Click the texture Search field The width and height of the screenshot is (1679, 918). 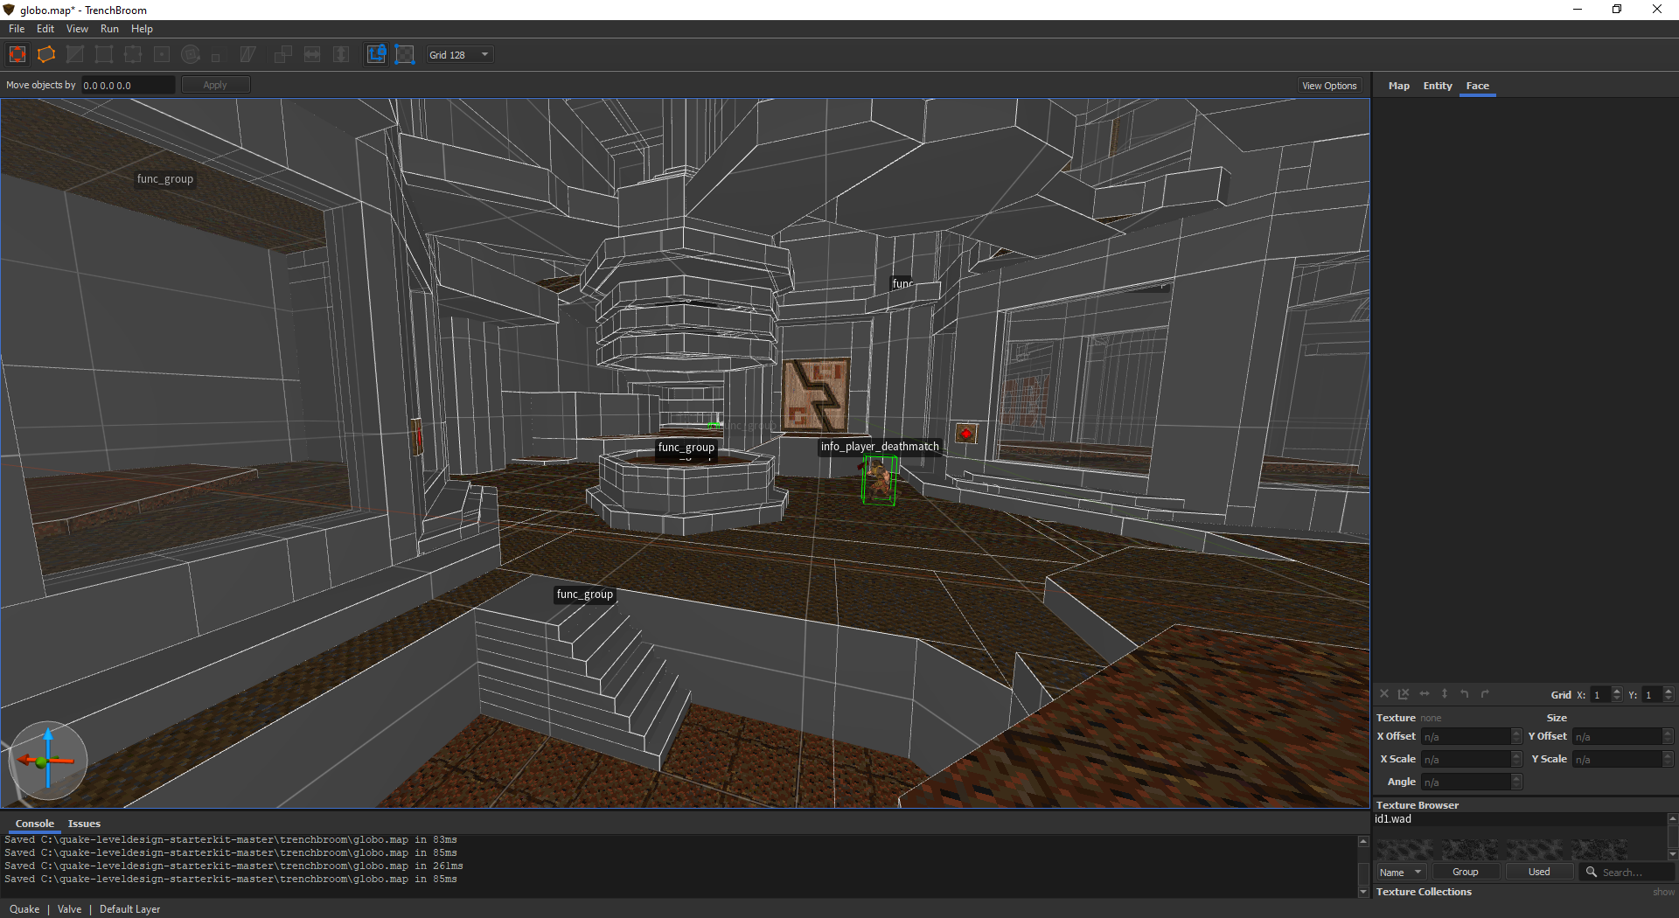(1627, 873)
